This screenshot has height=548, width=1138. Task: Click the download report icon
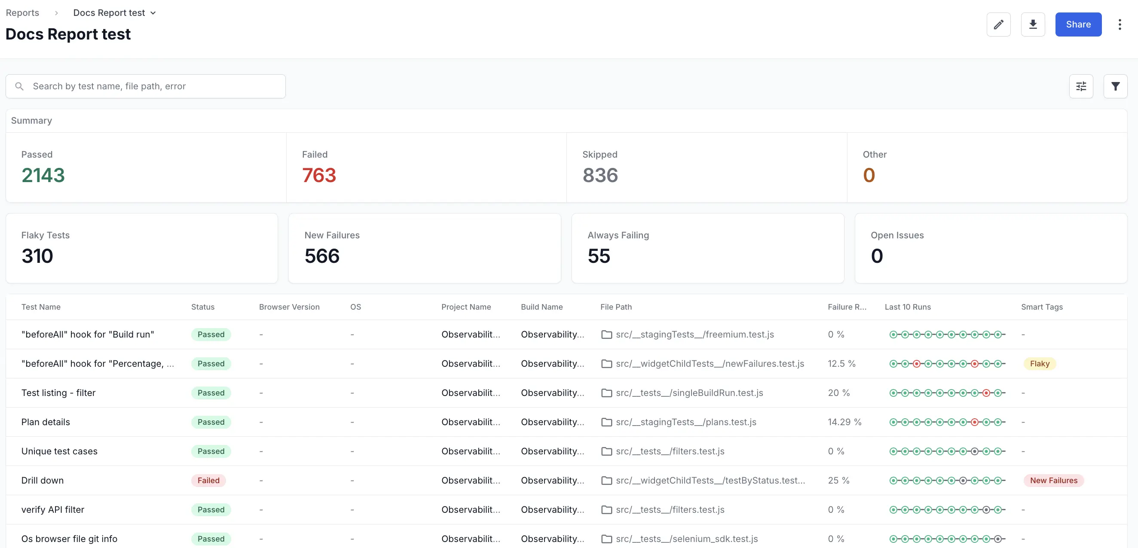tap(1033, 24)
